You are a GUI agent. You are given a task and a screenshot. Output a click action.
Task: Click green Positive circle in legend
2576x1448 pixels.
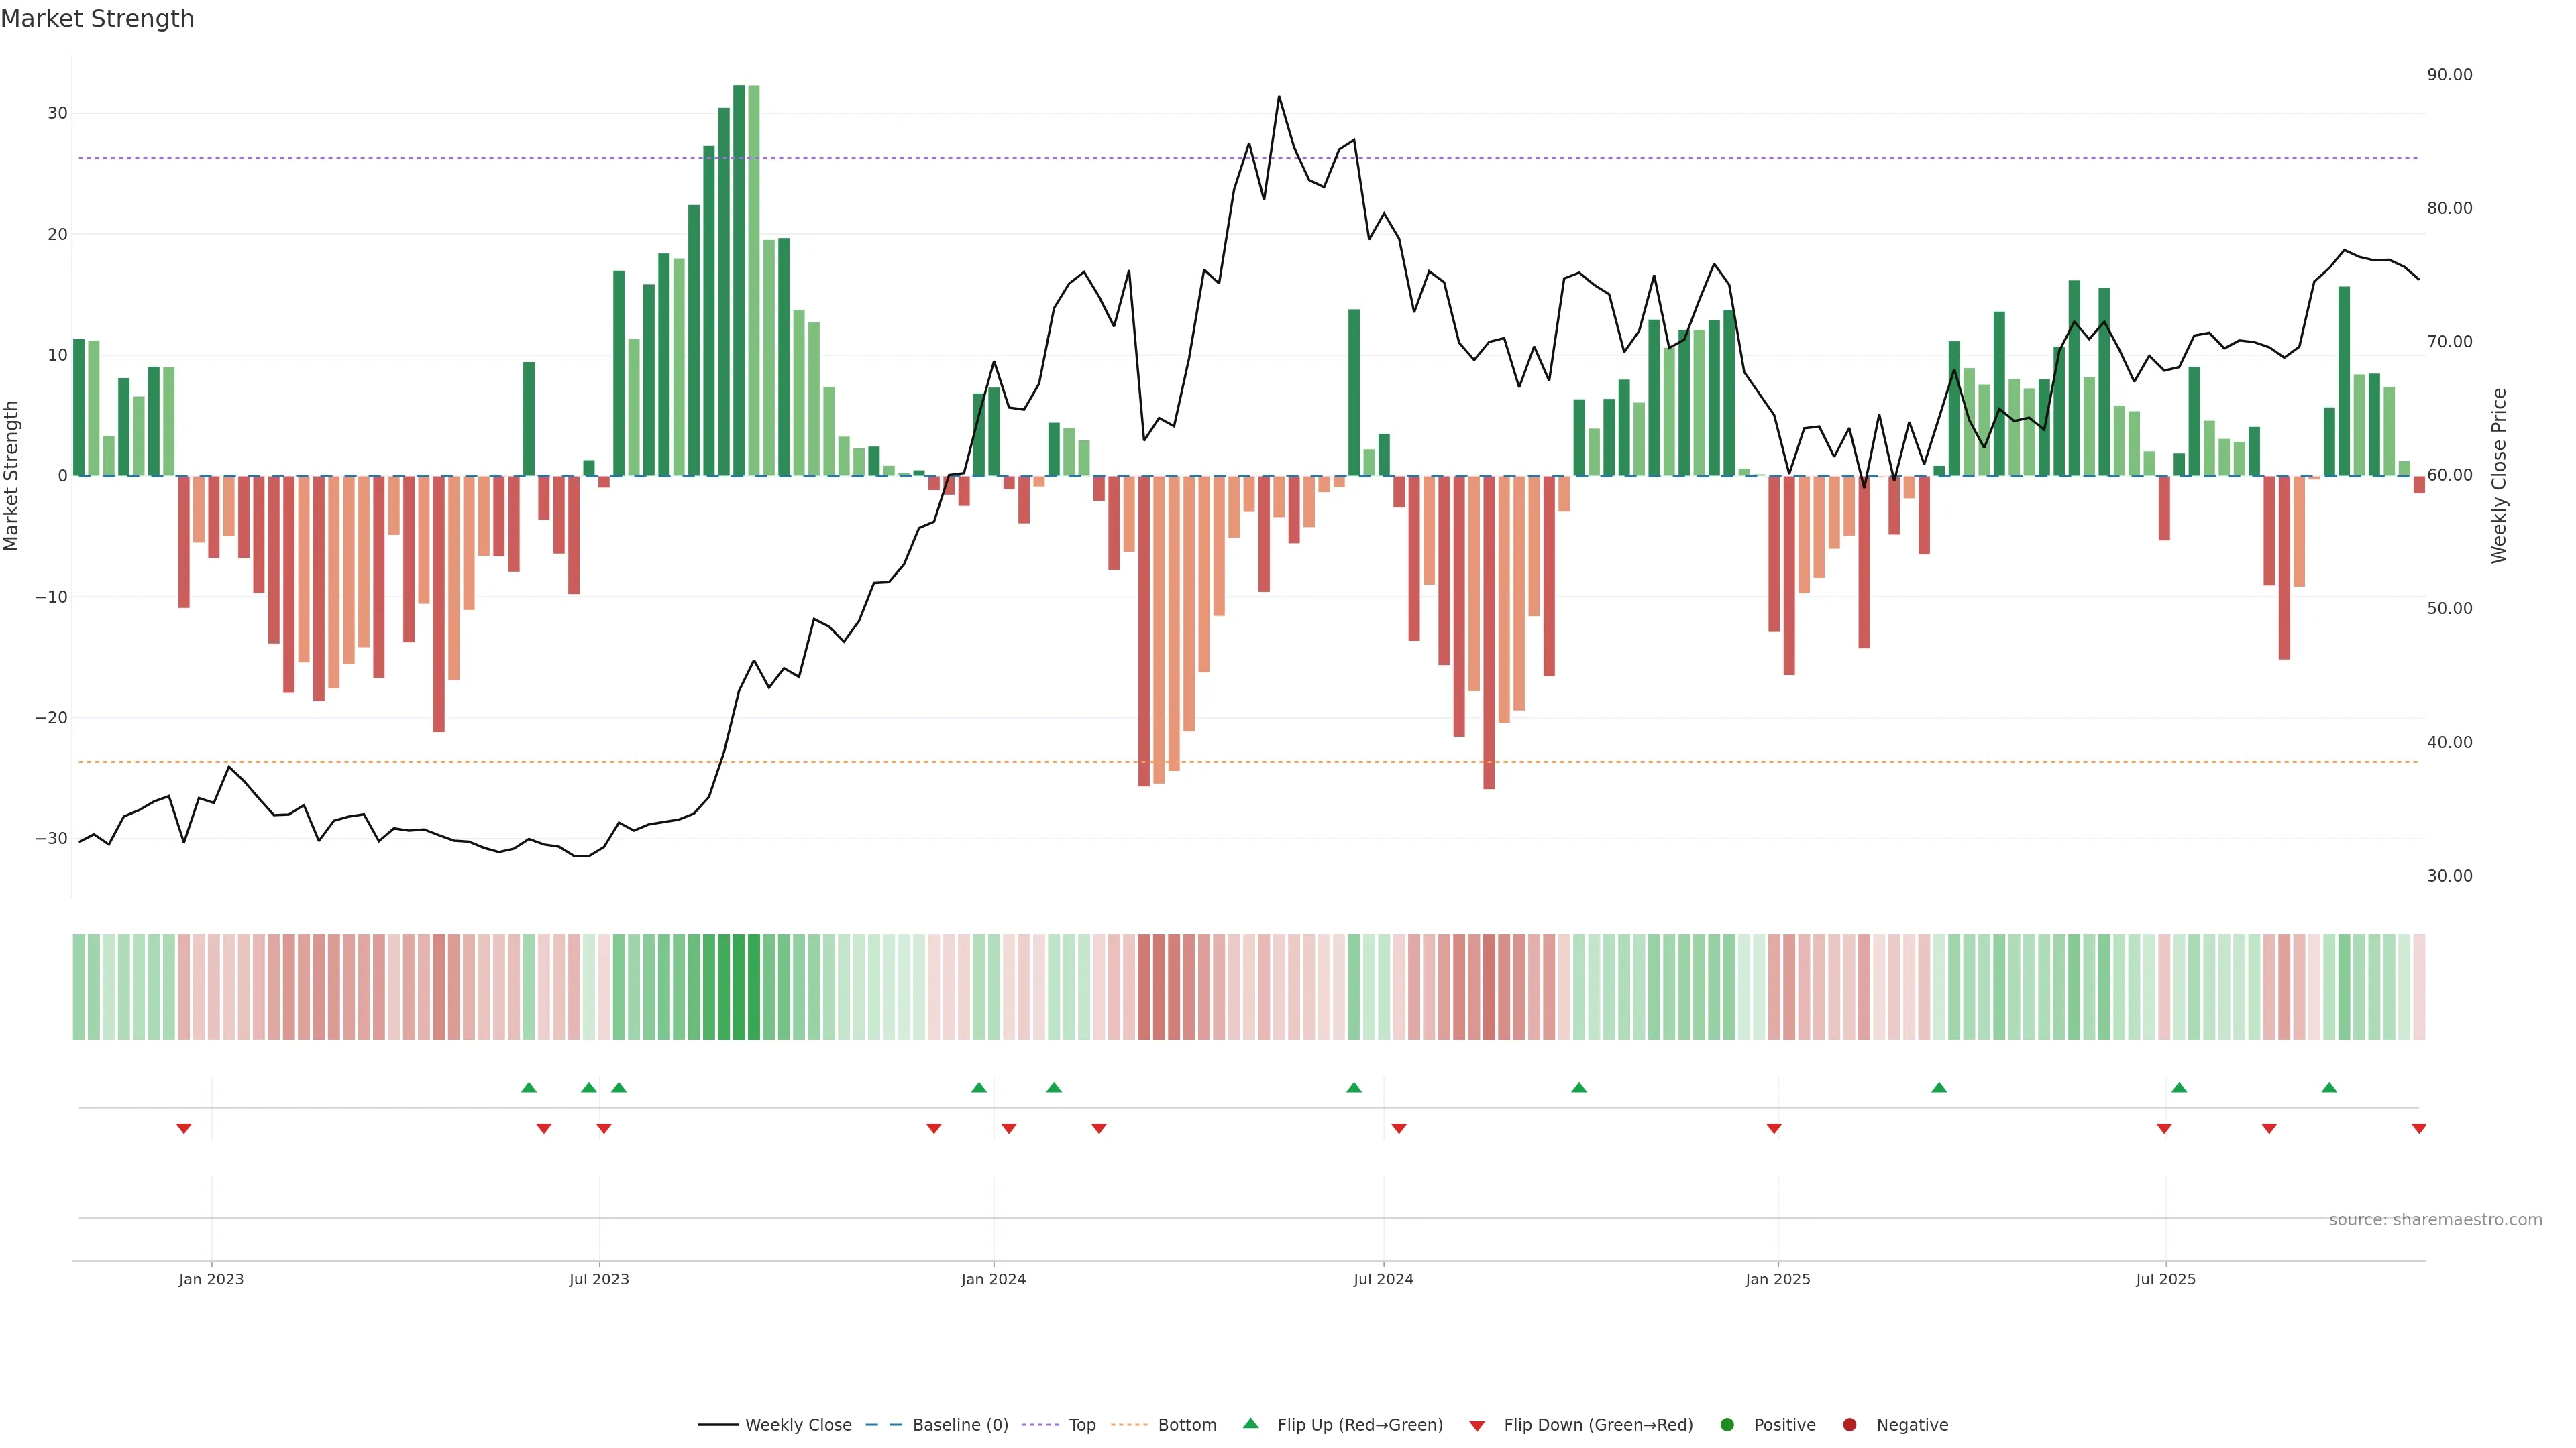click(x=1727, y=1424)
